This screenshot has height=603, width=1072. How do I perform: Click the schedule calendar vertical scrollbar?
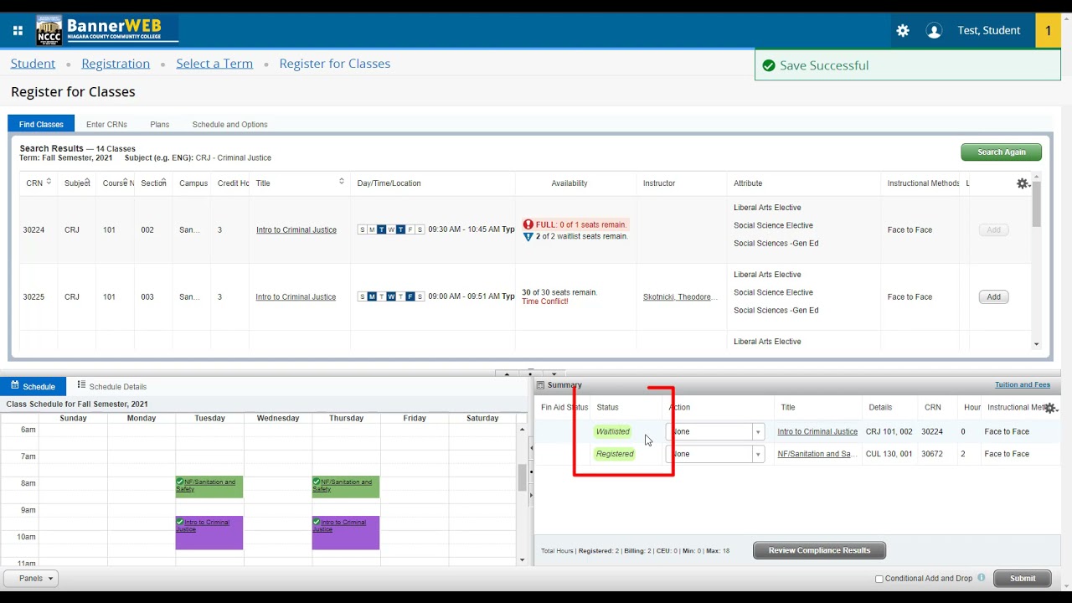pos(522,477)
